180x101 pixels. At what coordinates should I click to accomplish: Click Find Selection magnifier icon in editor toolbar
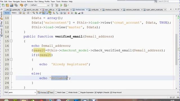(33, 13)
